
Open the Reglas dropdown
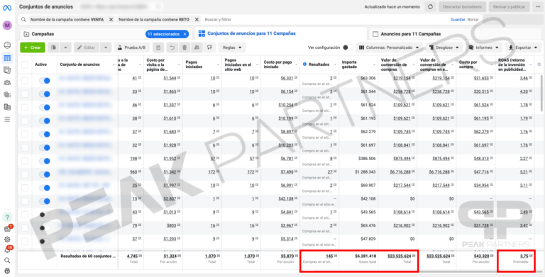pos(232,47)
